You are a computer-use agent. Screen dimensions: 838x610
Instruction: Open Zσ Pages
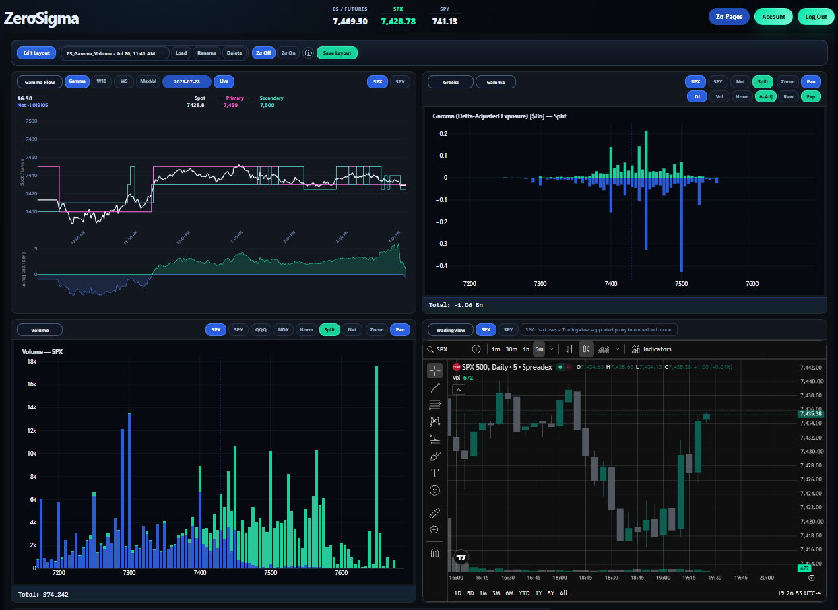(729, 17)
